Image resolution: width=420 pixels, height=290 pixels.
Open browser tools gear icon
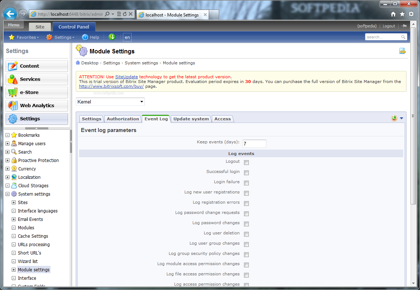tap(411, 14)
